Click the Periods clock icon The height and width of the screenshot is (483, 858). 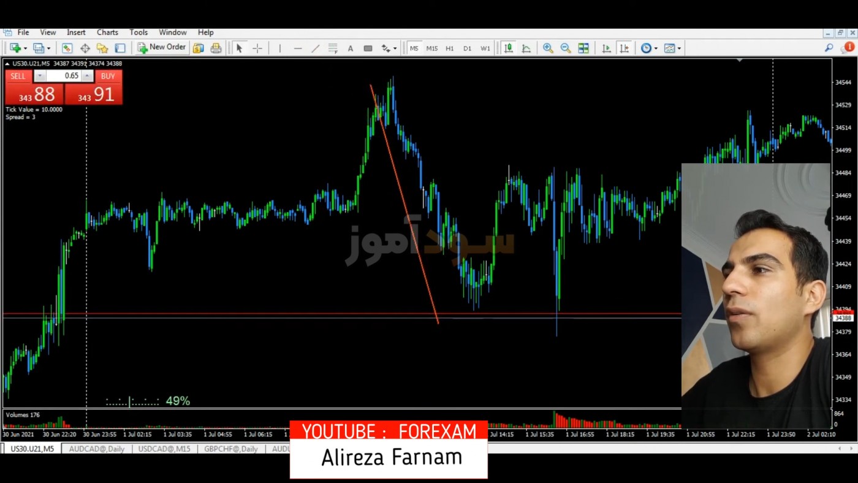(646, 48)
